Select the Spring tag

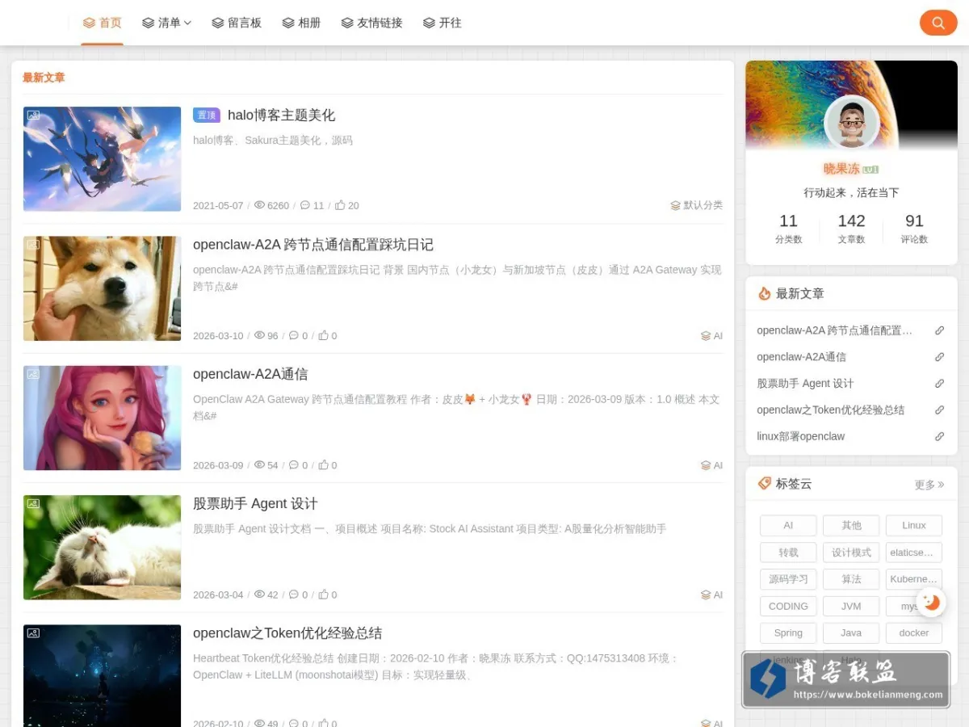pyautogui.click(x=788, y=632)
